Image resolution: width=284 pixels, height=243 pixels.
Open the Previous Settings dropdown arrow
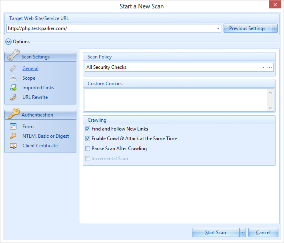(274, 28)
